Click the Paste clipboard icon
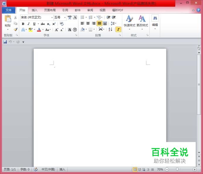This screenshot has height=174, width=203. (8, 19)
